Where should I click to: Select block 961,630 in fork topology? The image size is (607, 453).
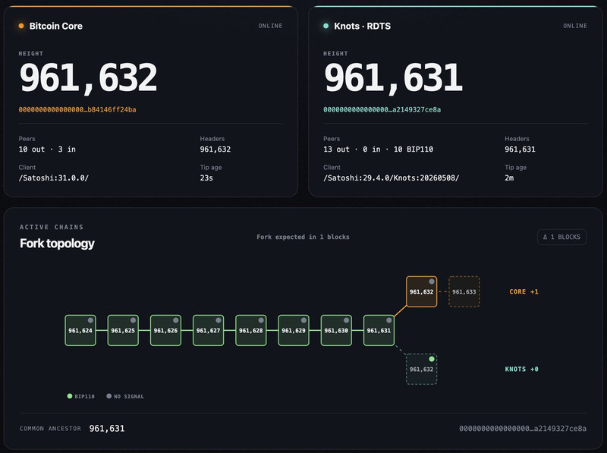[x=336, y=330]
